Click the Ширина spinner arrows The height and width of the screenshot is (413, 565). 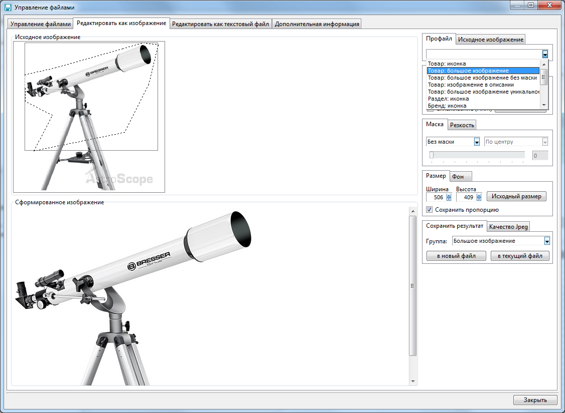click(x=449, y=197)
